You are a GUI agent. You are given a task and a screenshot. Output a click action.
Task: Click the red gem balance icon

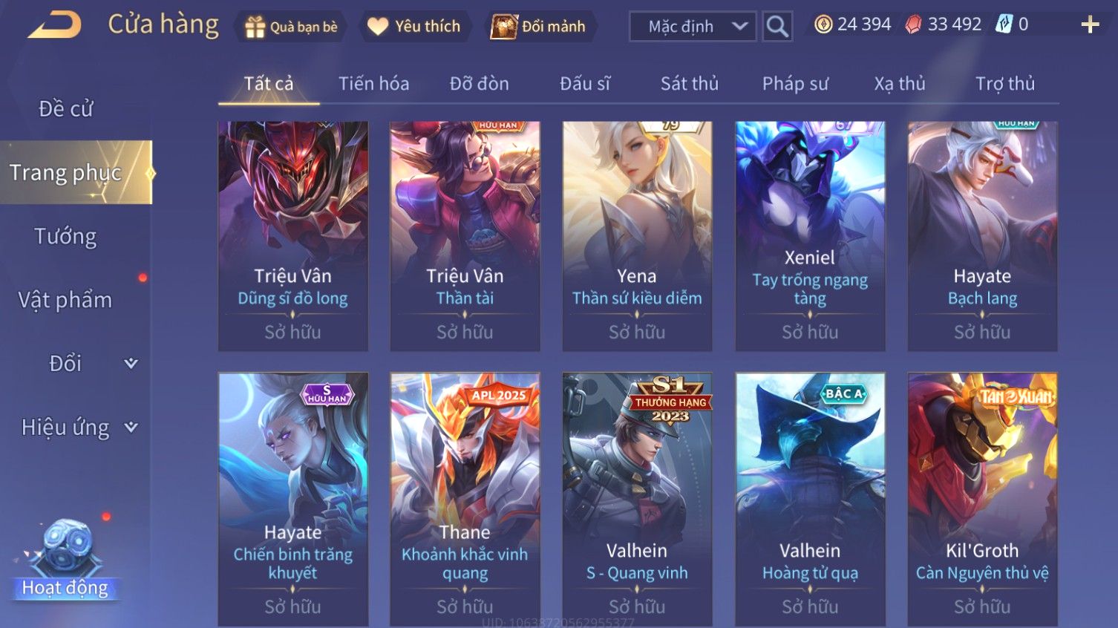pyautogui.click(x=912, y=24)
